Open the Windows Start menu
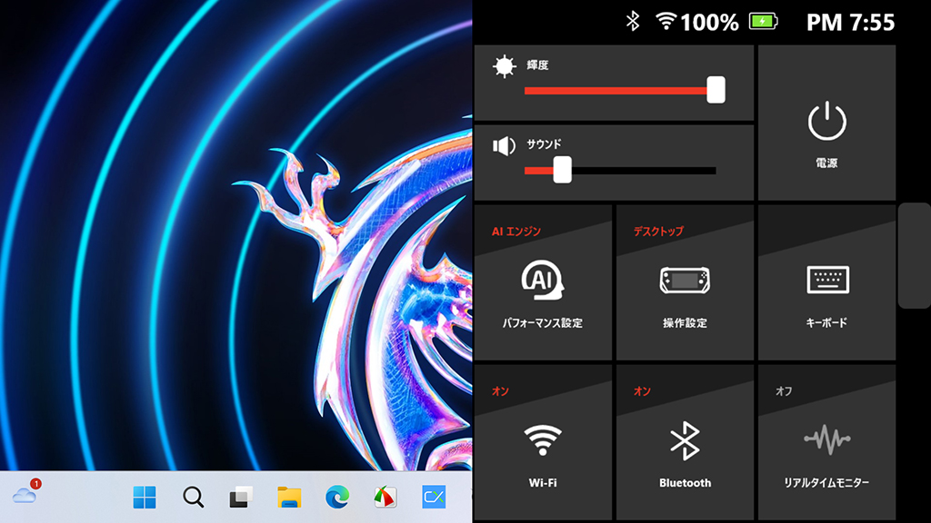The height and width of the screenshot is (523, 931). [145, 497]
